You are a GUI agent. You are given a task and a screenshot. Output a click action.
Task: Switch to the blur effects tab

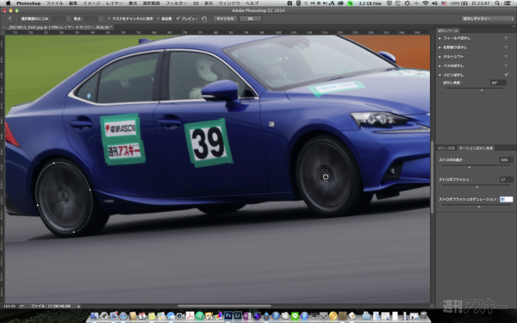(446, 148)
